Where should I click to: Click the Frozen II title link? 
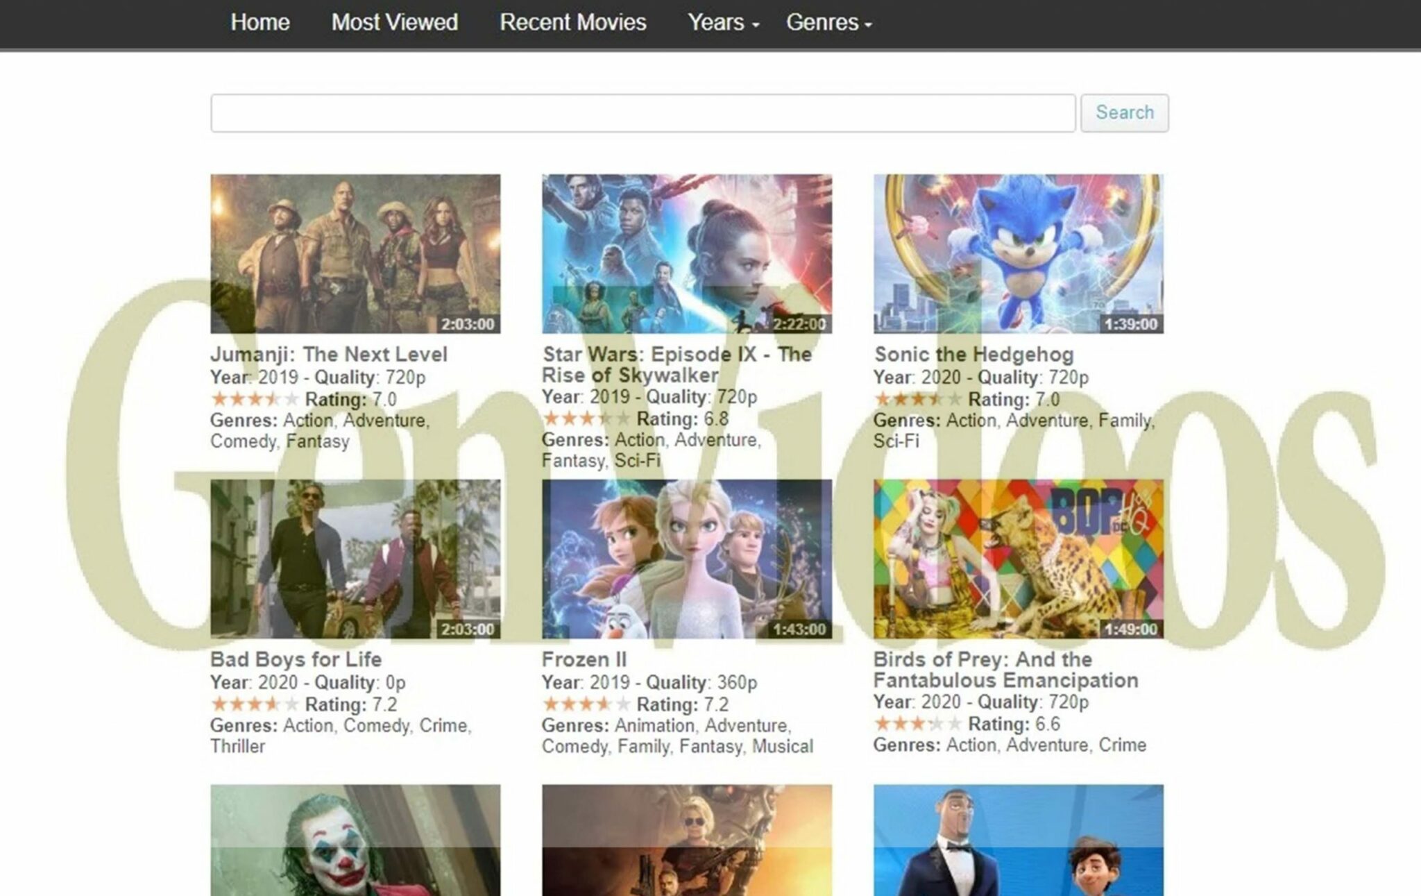584,659
